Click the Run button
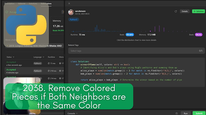The image size is (206, 115). pyautogui.click(x=186, y=113)
